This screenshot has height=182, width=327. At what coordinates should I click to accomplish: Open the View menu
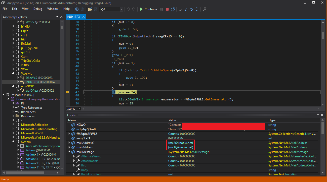click(x=25, y=9)
